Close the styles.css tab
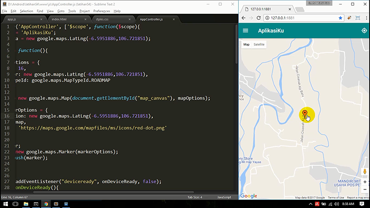The height and width of the screenshot is (208, 370). point(130,19)
